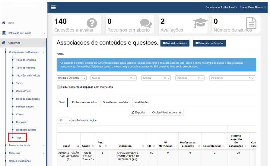Open Cursos in the sidebar menu
The width and height of the screenshot is (270, 166).
coord(20,114)
